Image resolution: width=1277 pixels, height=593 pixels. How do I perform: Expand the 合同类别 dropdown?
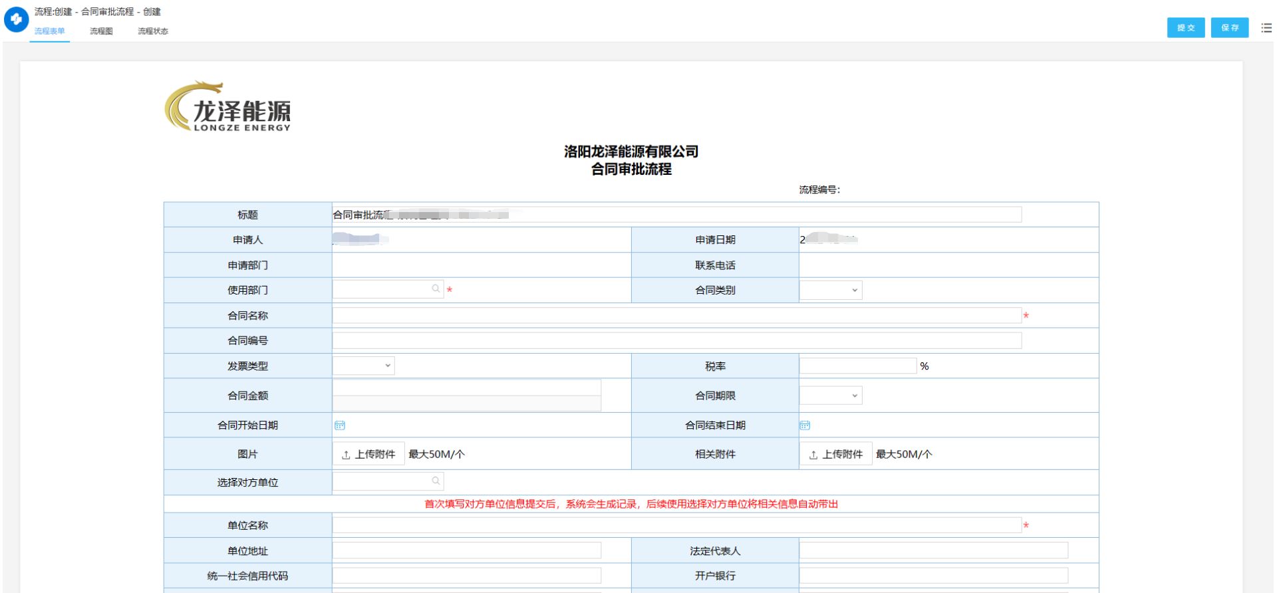tap(831, 291)
